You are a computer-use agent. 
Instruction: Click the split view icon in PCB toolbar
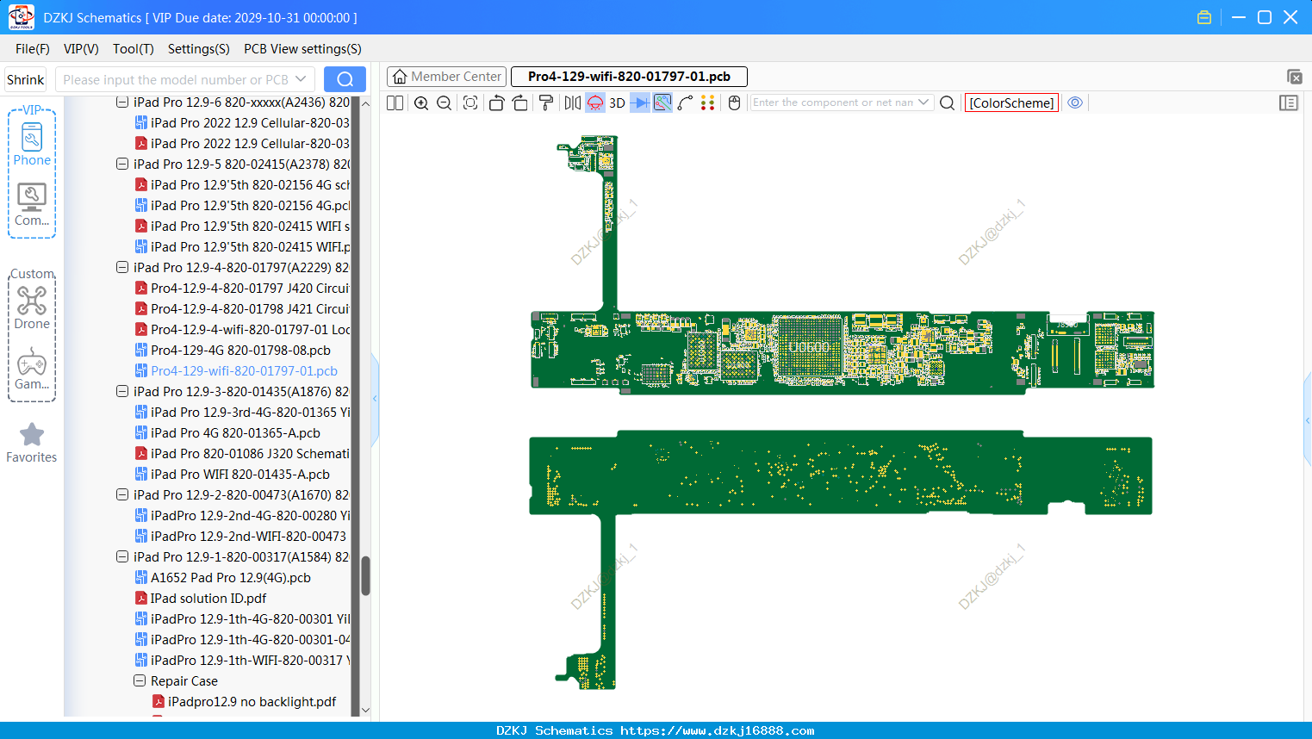pos(395,102)
